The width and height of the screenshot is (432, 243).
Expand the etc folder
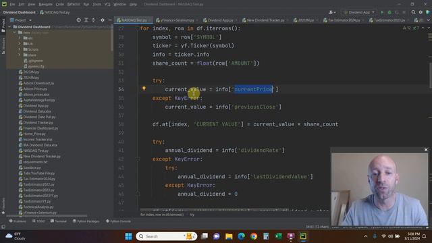[x=20, y=38]
